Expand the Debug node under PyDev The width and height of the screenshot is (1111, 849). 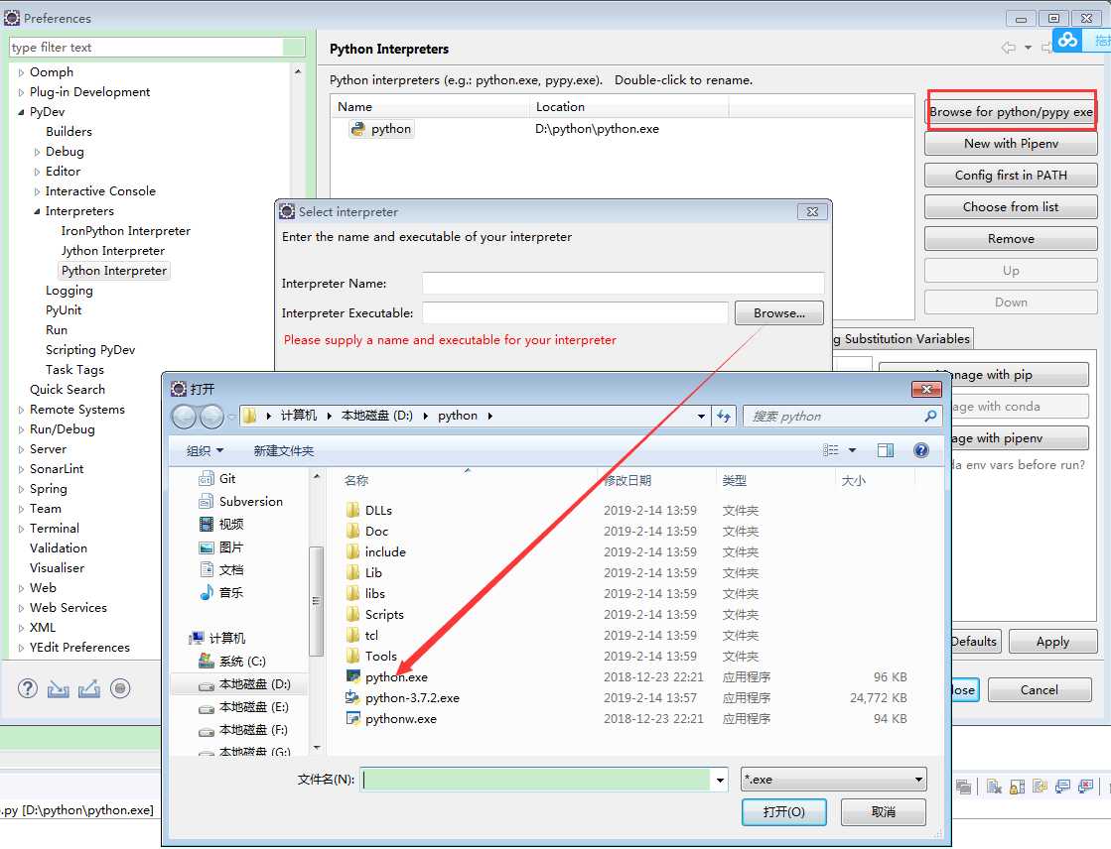click(37, 152)
